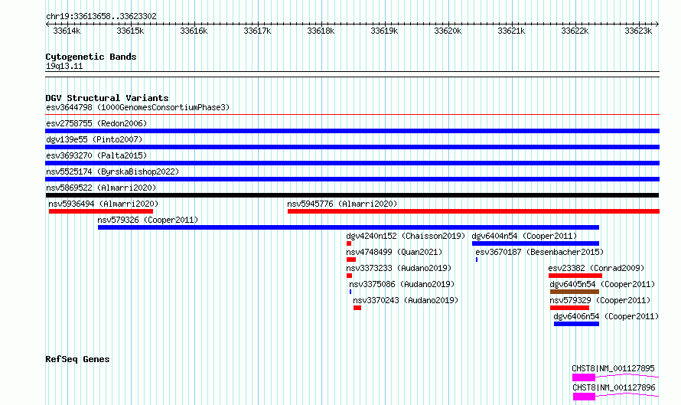Viewport: 681px width, 405px height.
Task: Open the nsv5525174 (ByrskaBishop2022) label
Action: tap(112, 171)
